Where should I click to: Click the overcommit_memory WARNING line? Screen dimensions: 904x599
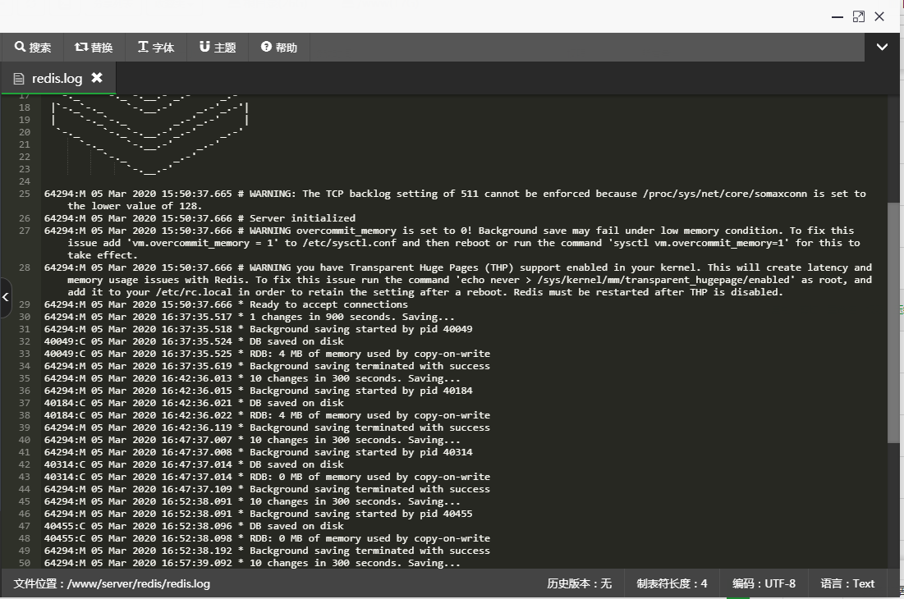452,243
